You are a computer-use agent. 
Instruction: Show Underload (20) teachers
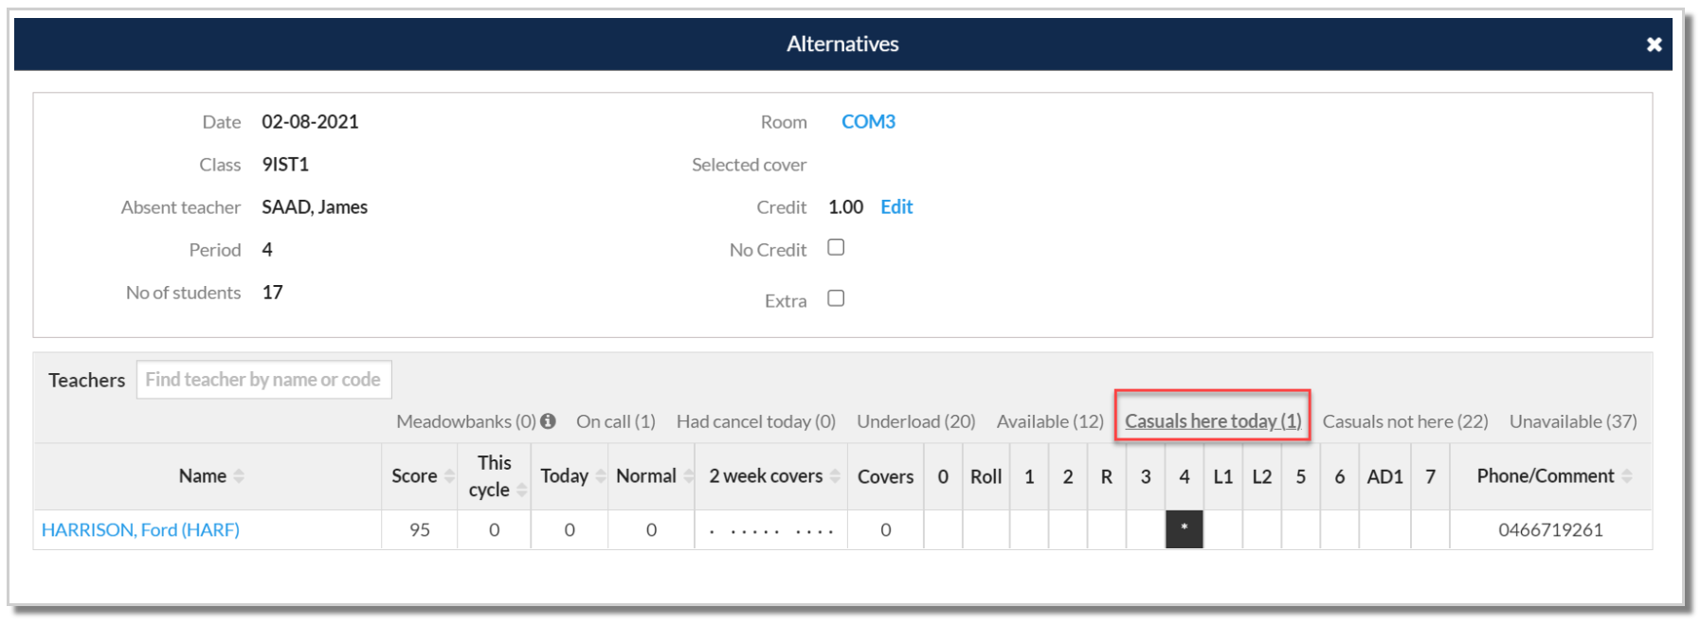[915, 421]
